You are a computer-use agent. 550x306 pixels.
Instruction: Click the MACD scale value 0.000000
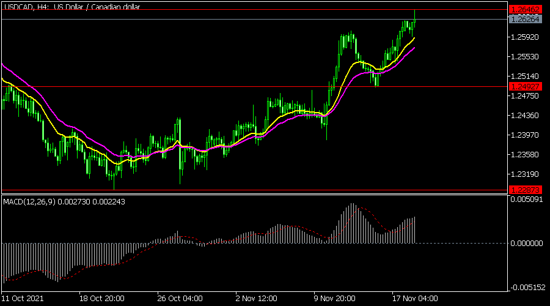[527, 244]
